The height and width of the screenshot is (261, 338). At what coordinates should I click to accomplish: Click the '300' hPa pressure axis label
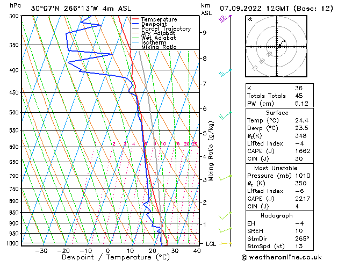click(x=14, y=16)
